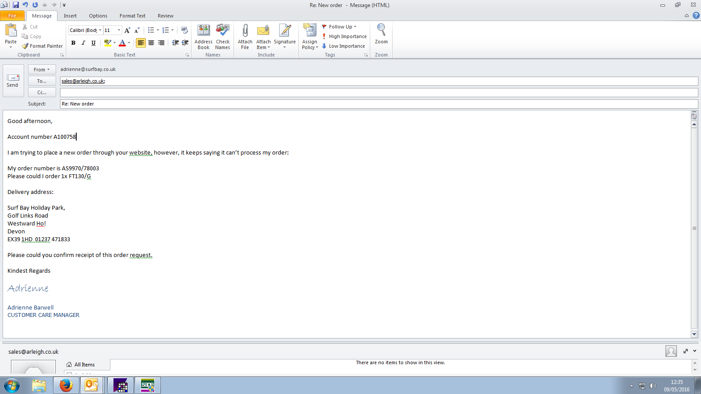The height and width of the screenshot is (394, 701).
Task: Click the Send button
Action: pyautogui.click(x=13, y=81)
